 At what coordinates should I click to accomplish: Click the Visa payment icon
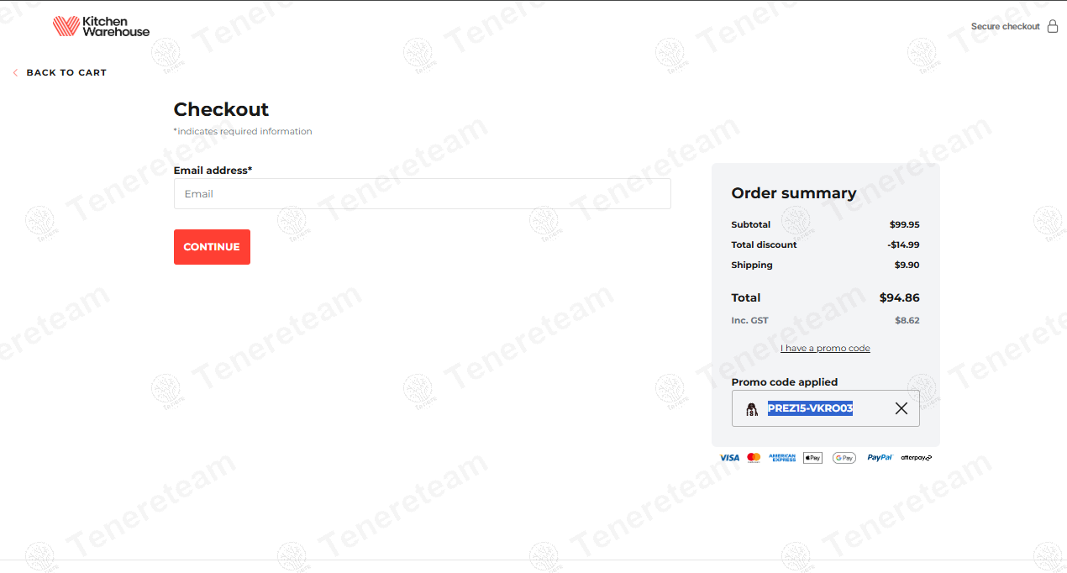pyautogui.click(x=729, y=458)
